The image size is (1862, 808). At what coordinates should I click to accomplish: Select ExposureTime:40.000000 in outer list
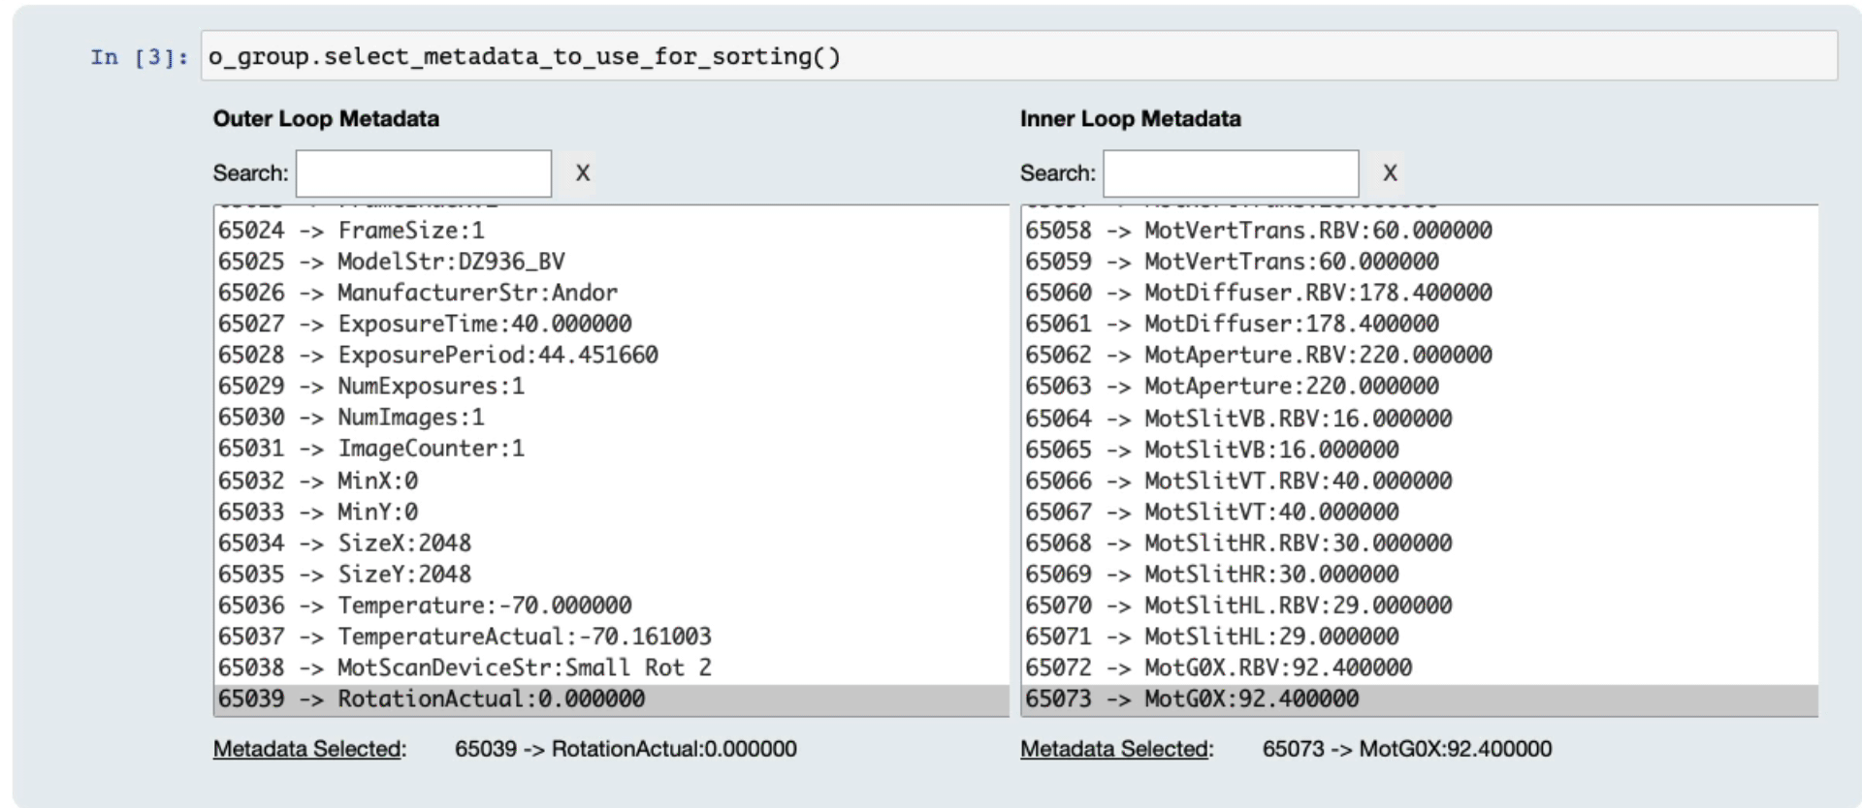point(484,324)
